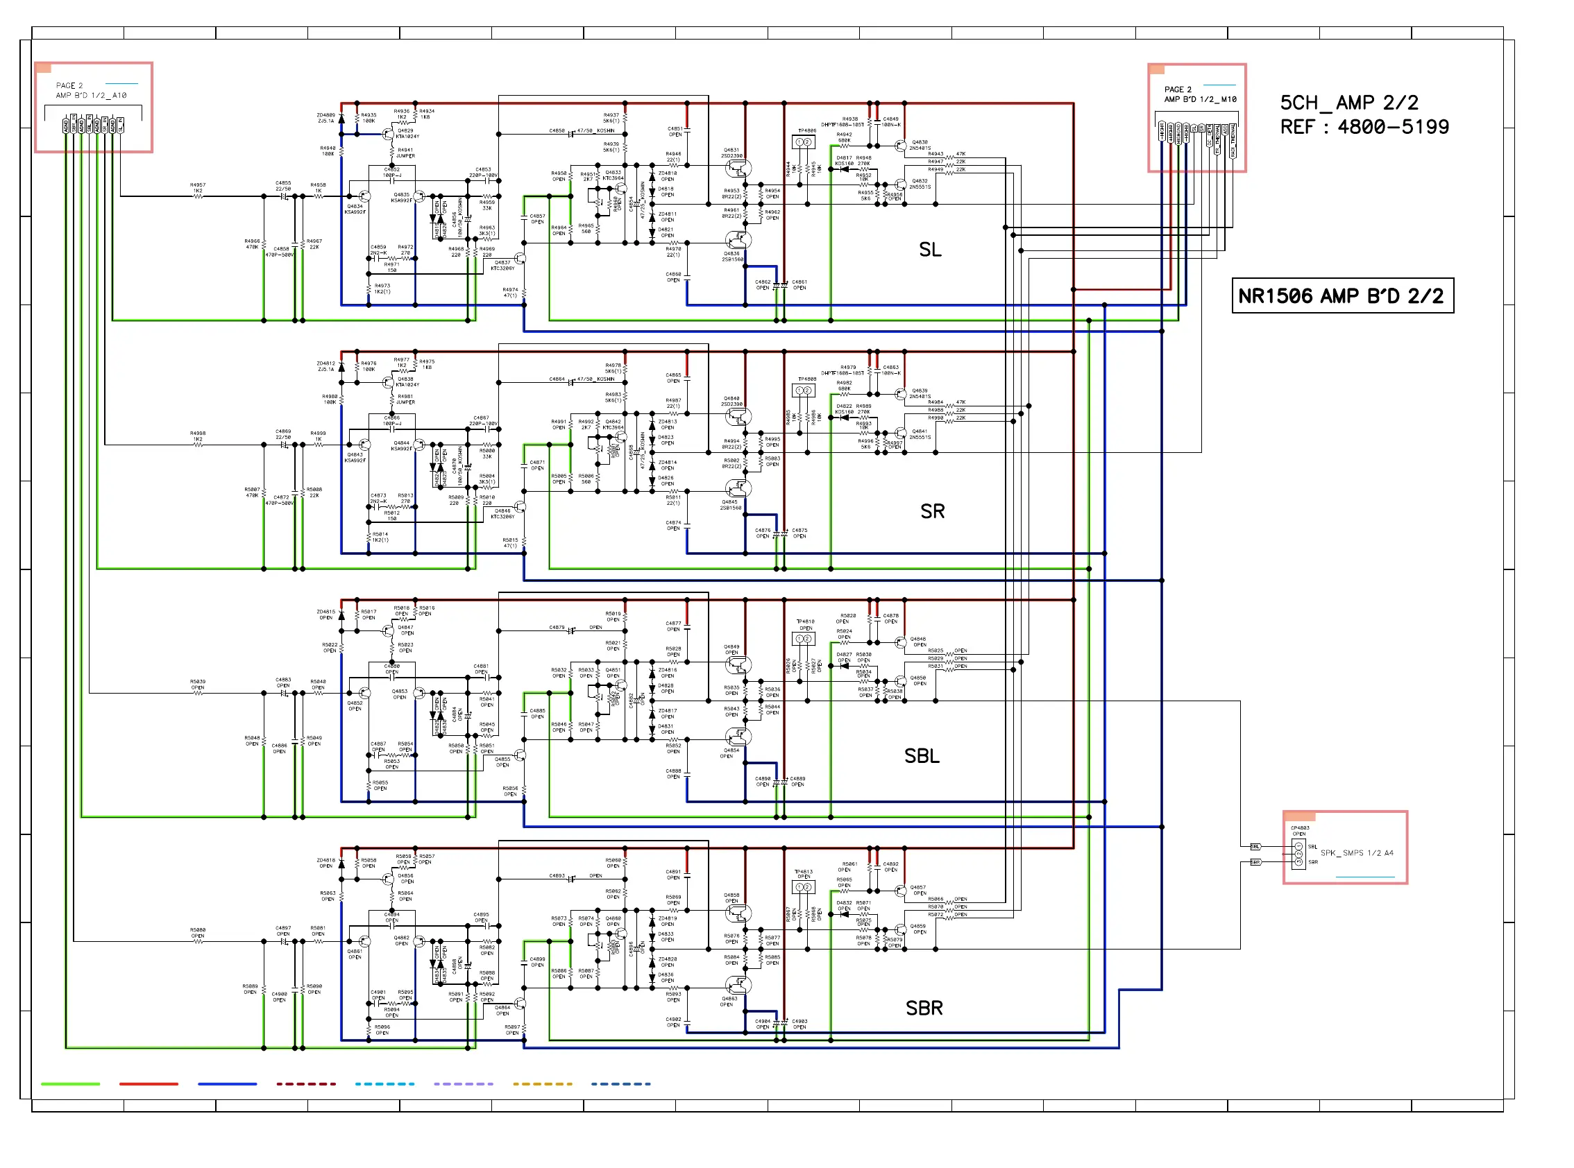Click the solid red legend line

coord(149,1083)
